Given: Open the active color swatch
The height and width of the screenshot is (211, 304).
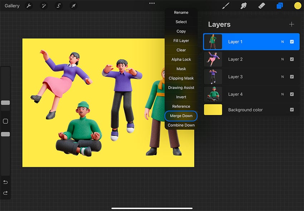Looking at the screenshot, I should pos(298,6).
